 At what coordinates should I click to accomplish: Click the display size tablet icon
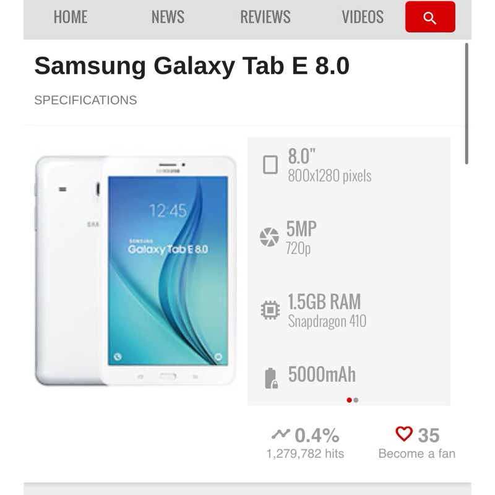[270, 165]
